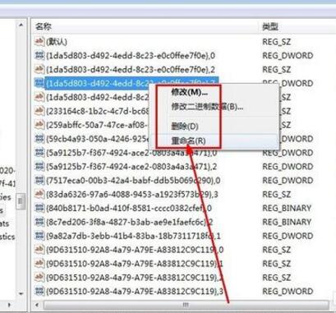Viewport: 336px width, 313px height.
Task: Click the left arrow of the value list horizontal scrollbar
Action: (37, 305)
